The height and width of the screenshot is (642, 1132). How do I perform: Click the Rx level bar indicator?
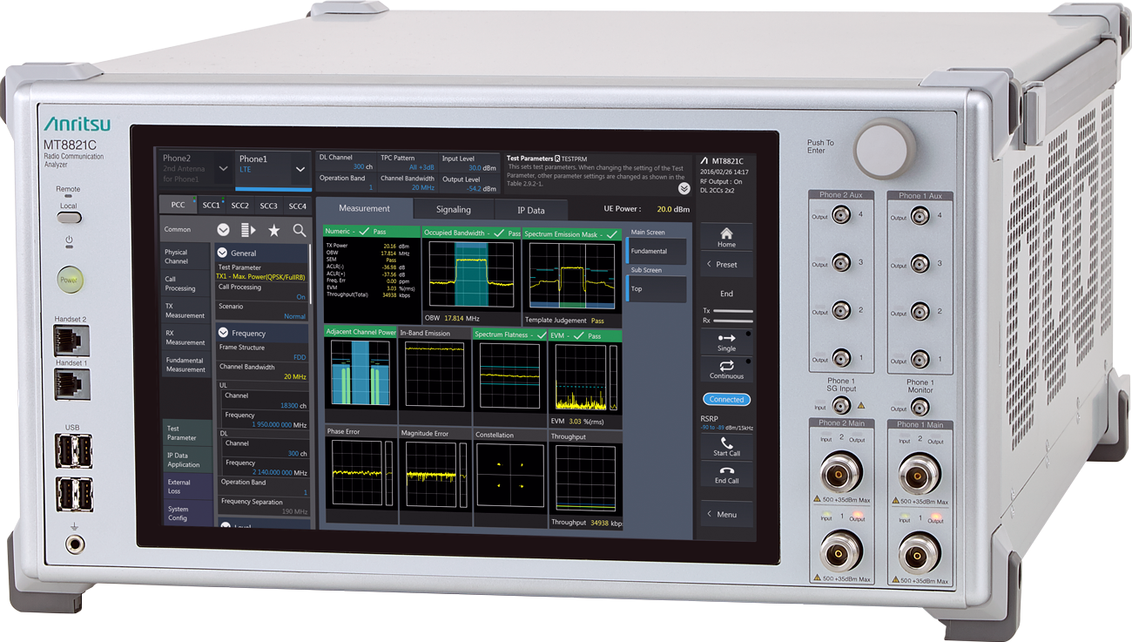[x=733, y=320]
